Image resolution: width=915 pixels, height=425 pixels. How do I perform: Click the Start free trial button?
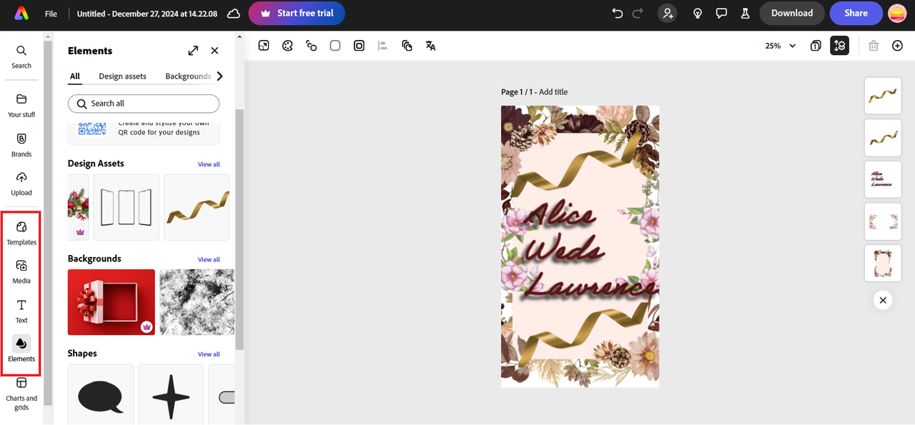click(297, 13)
